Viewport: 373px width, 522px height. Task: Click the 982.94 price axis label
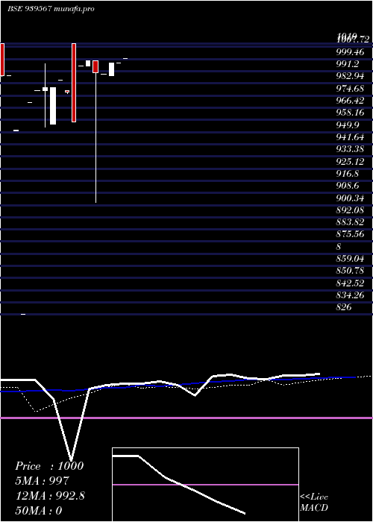tap(350, 76)
